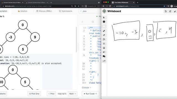Redo whiteboard stroke

point(170,11)
